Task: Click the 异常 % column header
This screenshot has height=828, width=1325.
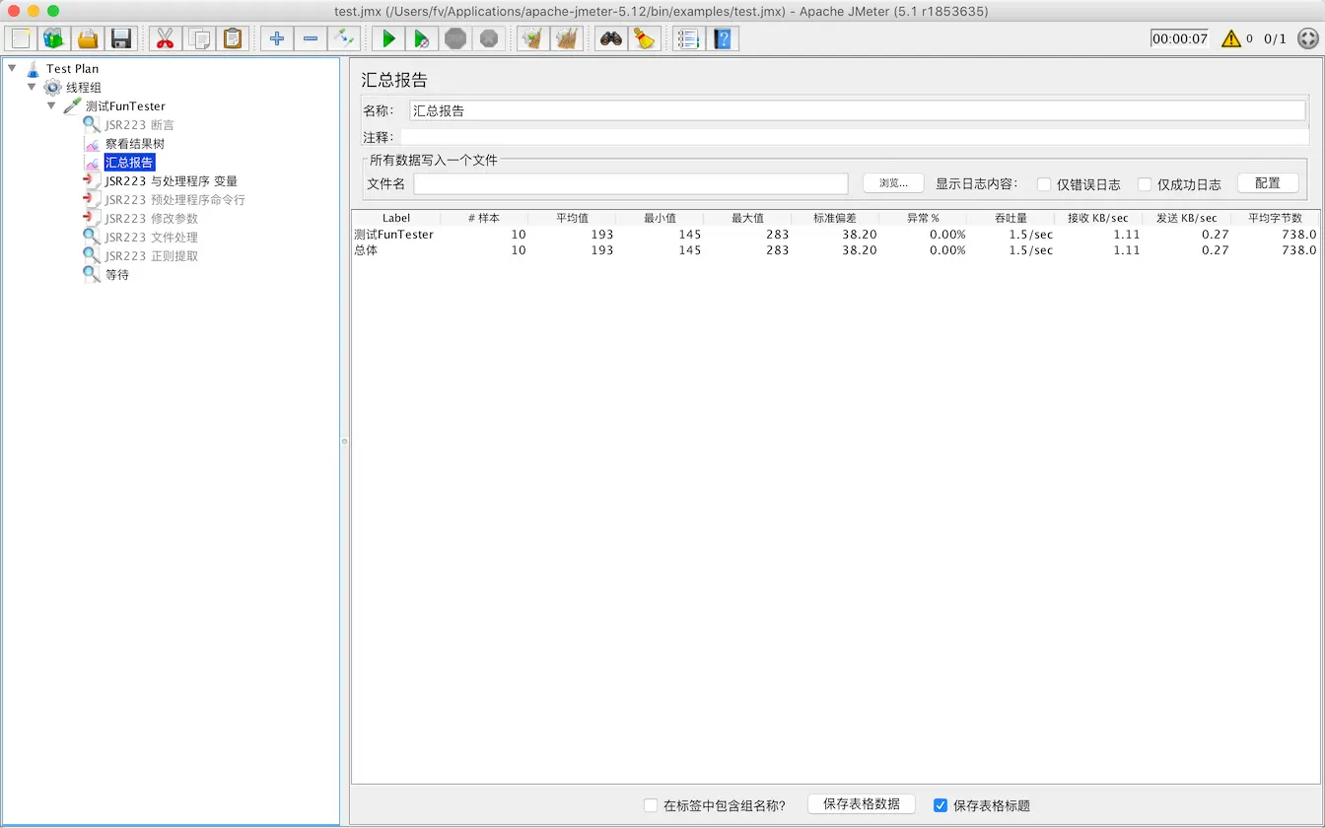Action: (x=923, y=218)
